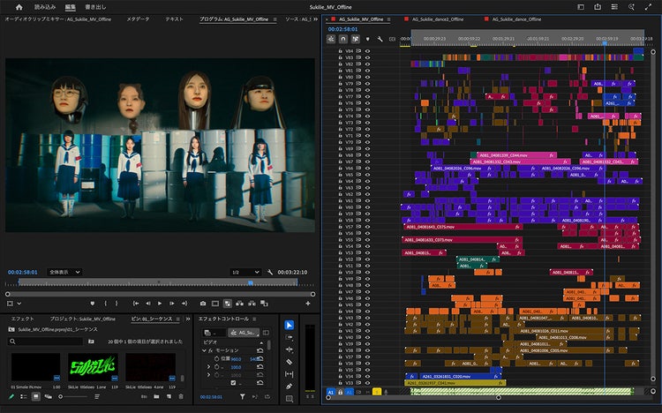The height and width of the screenshot is (413, 662).
Task: Click the Home icon at top left
Action: click(19, 7)
